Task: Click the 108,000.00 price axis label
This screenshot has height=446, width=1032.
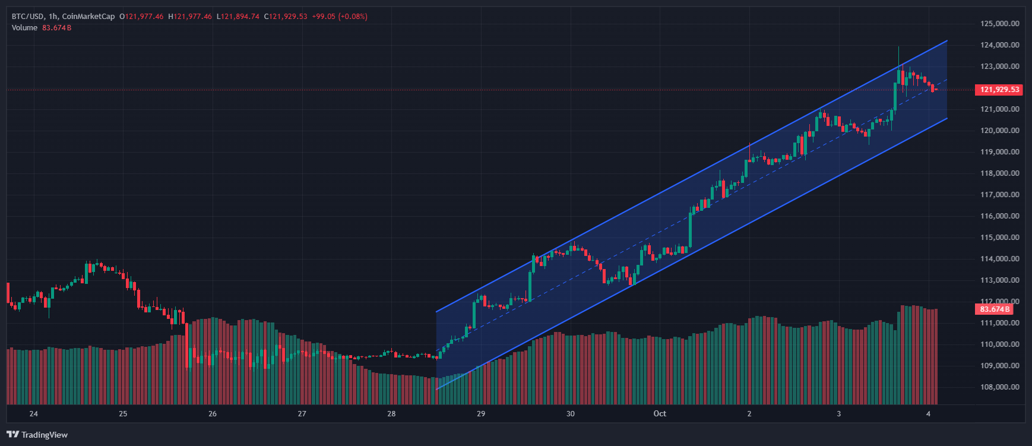Action: click(x=999, y=387)
